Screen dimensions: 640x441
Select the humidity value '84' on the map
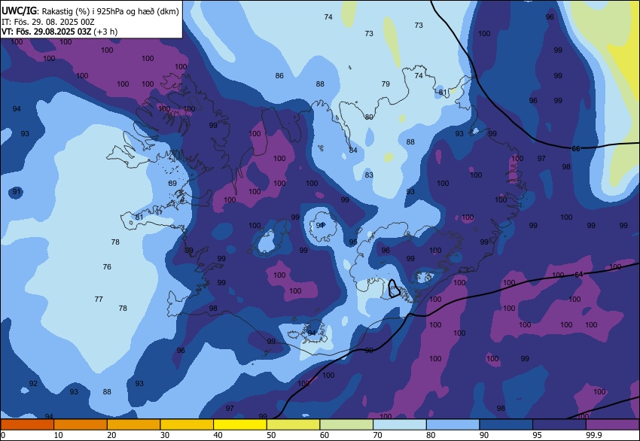[x=353, y=150]
